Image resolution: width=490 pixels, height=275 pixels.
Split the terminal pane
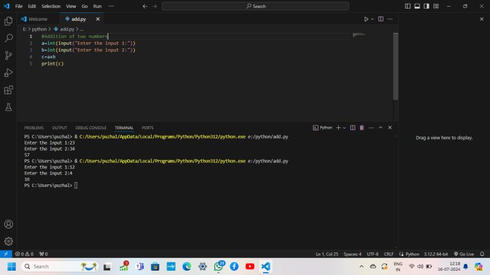353,127
